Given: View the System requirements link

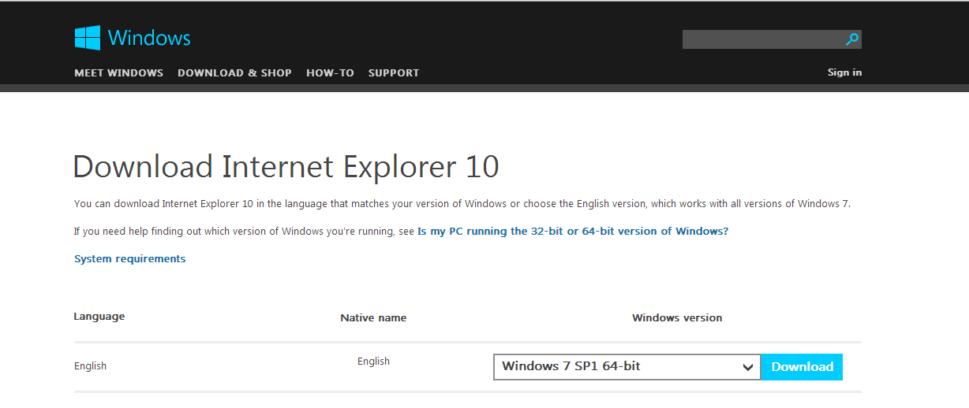Looking at the screenshot, I should point(129,259).
